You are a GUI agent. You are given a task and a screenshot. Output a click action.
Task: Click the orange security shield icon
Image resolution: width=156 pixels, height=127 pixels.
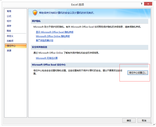pos(35,13)
